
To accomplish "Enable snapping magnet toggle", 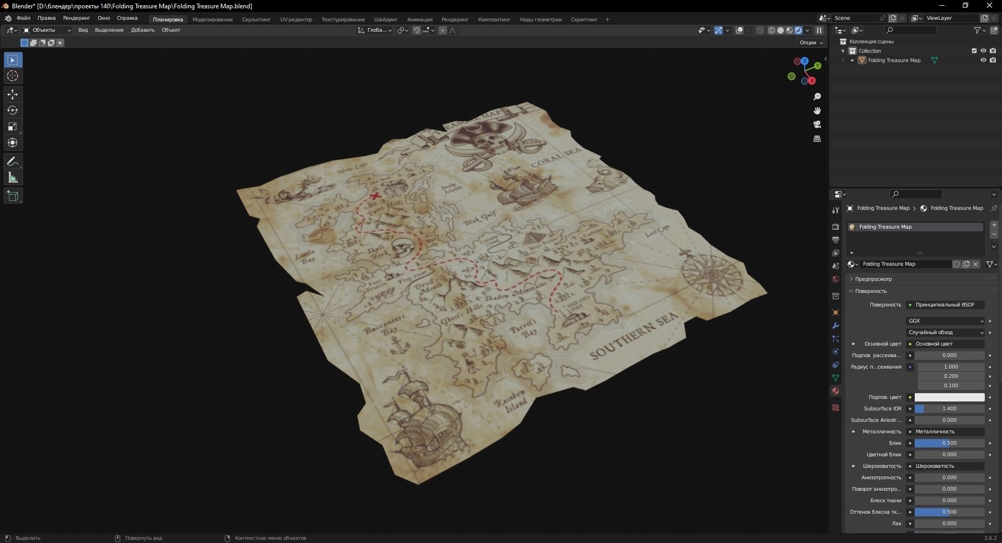I will click(x=416, y=30).
